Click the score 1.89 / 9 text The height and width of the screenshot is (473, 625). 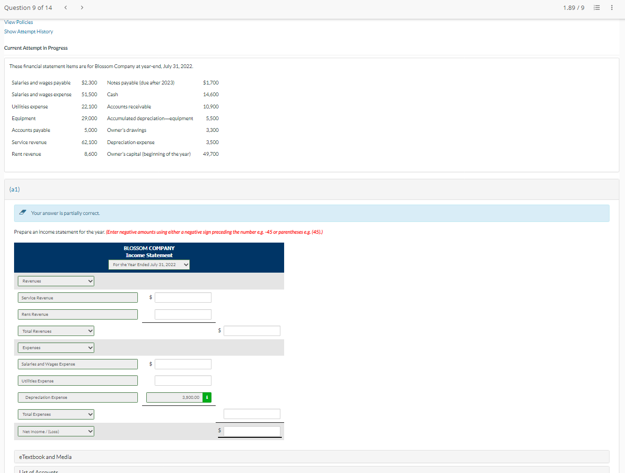[573, 8]
